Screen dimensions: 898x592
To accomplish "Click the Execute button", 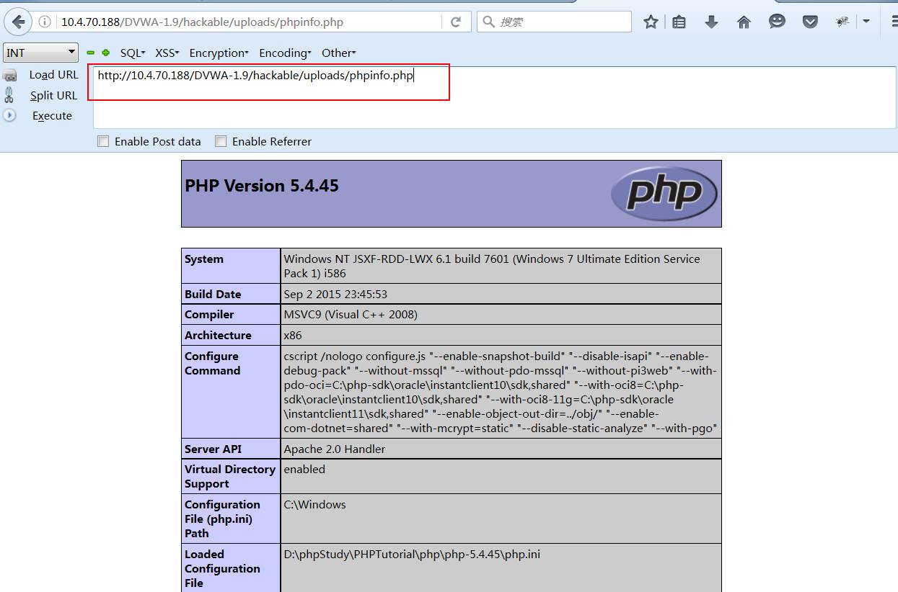I will (x=52, y=115).
